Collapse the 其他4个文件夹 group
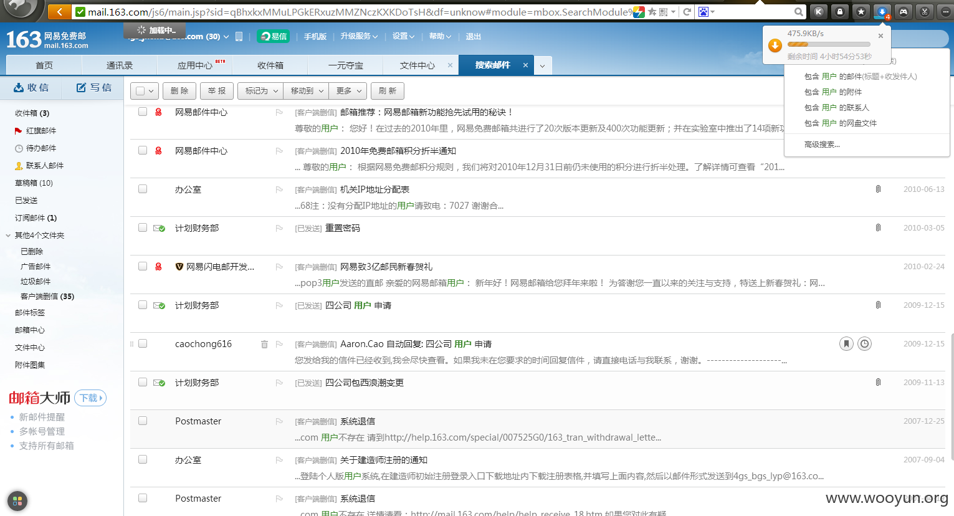 pyautogui.click(x=9, y=236)
